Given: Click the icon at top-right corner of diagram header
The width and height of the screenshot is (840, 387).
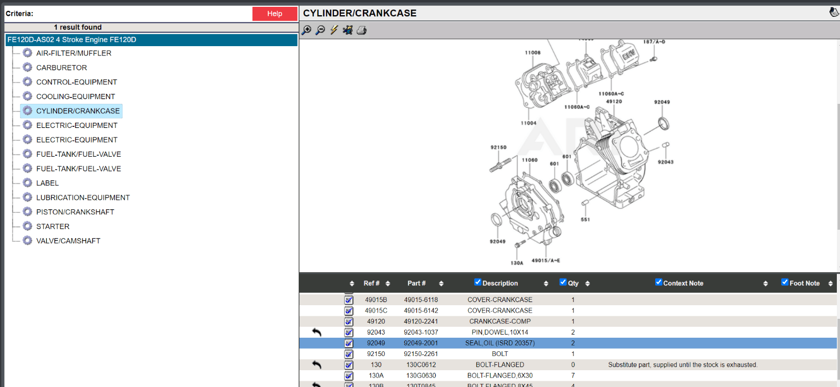Looking at the screenshot, I should coord(833,12).
